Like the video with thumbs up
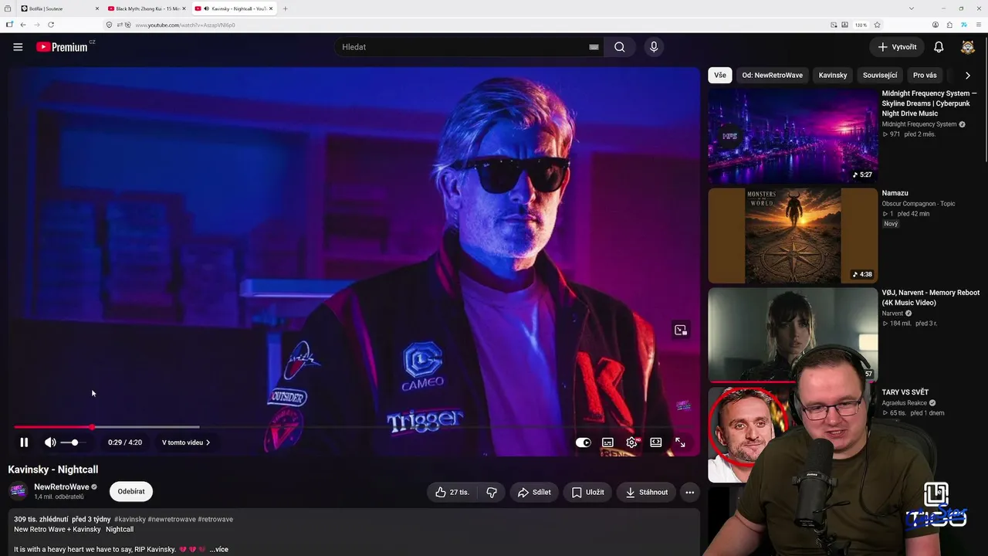Viewport: 988px width, 556px height. pos(452,492)
